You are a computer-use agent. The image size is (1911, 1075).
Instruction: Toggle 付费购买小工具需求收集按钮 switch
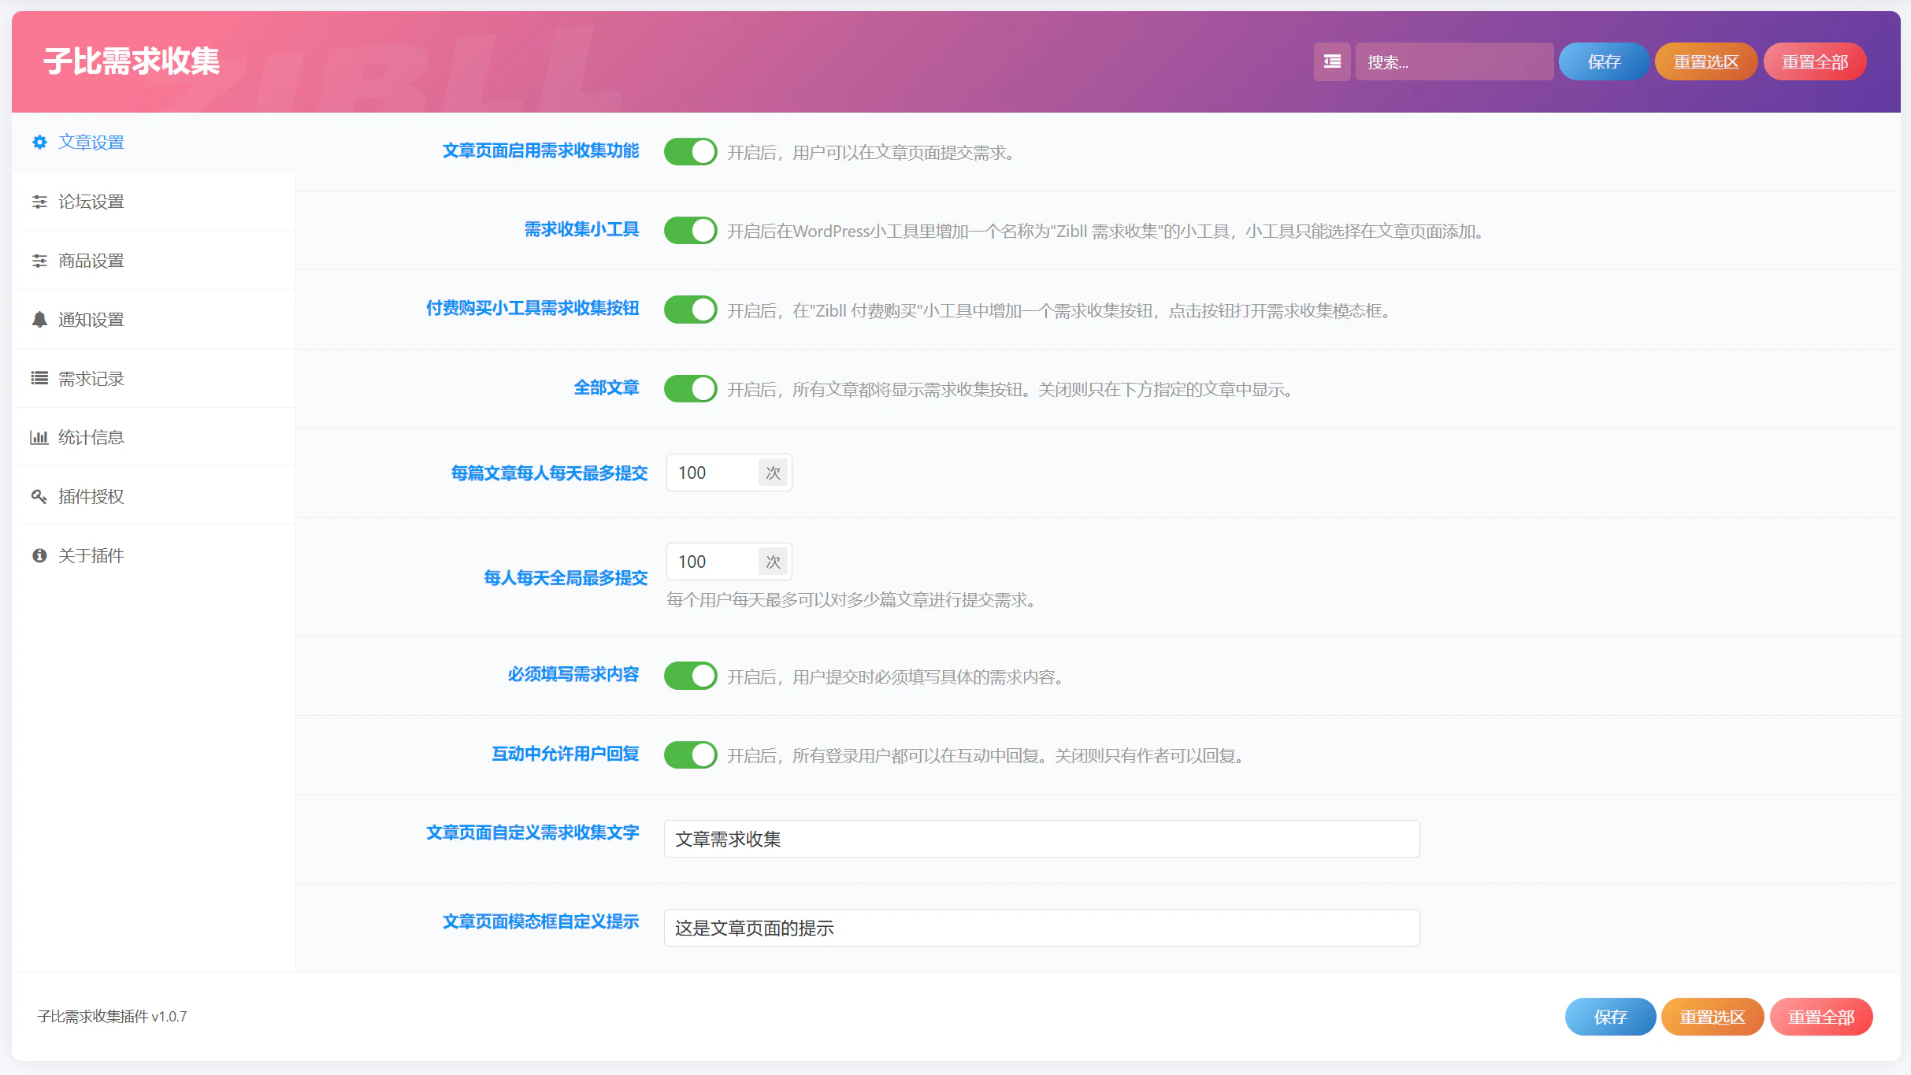690,310
